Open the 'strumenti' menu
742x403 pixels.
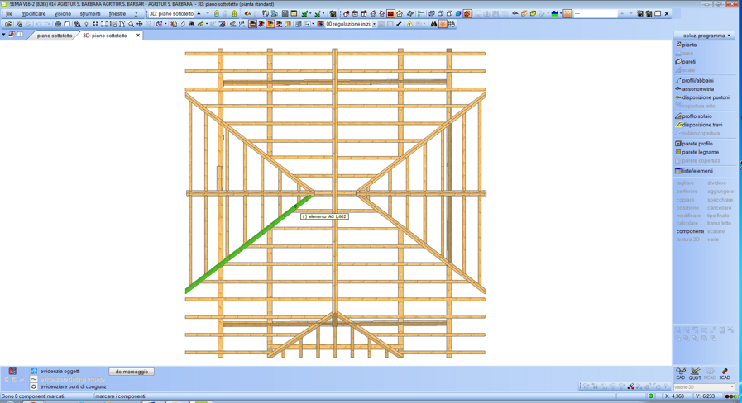click(89, 13)
